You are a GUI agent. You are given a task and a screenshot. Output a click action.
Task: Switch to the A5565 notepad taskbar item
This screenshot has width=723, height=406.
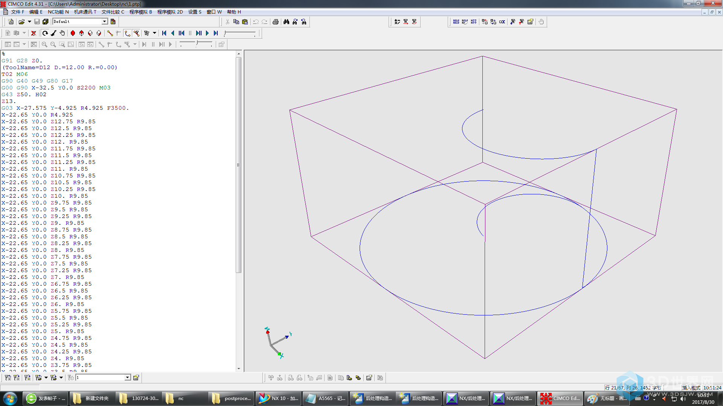point(325,398)
